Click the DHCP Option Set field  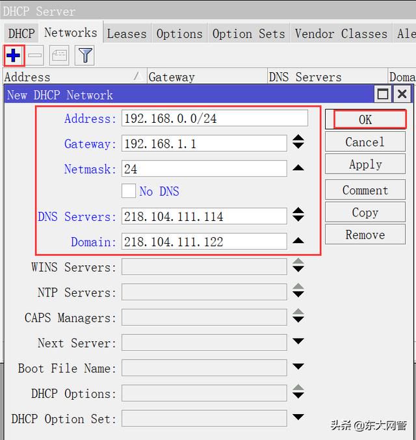[x=204, y=419]
